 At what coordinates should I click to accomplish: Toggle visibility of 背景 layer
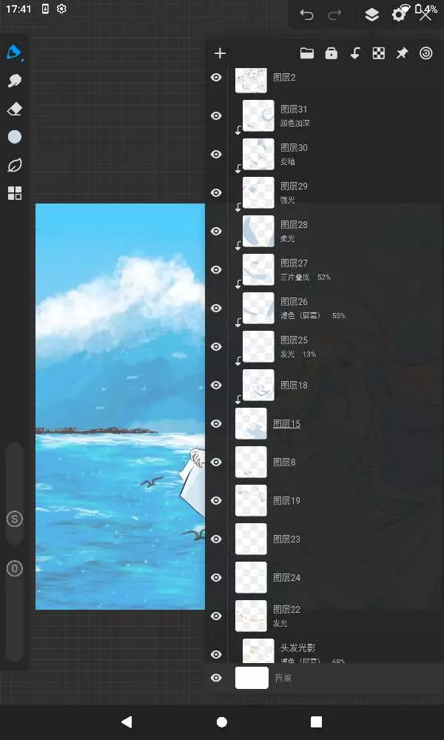pyautogui.click(x=216, y=678)
